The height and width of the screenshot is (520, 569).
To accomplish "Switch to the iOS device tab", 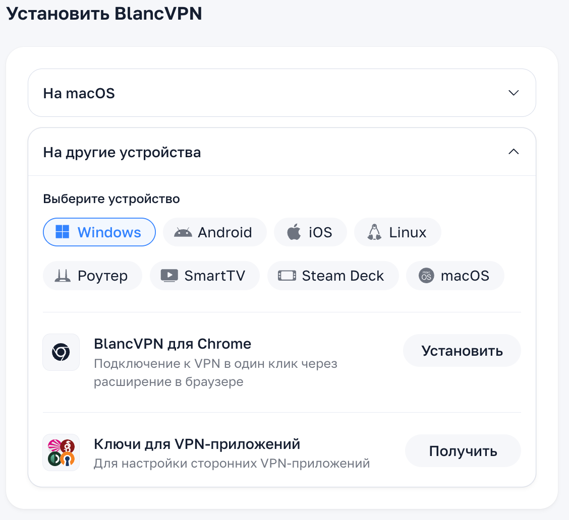I will [x=310, y=232].
